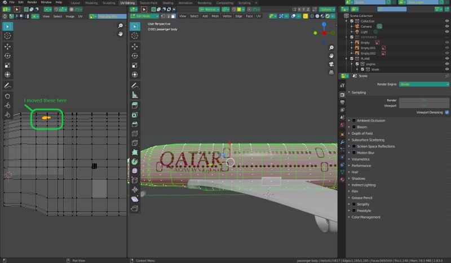Screen dimensions: 451x263
Task: Select the Poly Build tool
Action: tap(135, 153)
